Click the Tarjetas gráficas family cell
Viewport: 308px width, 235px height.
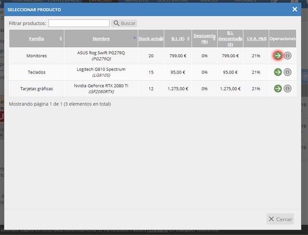[x=37, y=88]
